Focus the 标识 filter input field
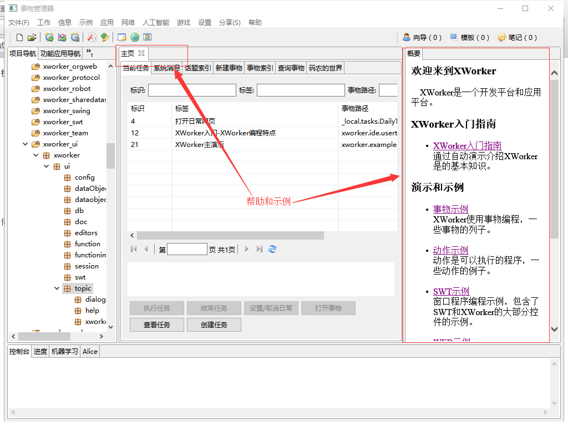This screenshot has width=568, height=426. click(192, 90)
